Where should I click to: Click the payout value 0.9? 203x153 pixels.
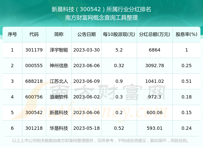click(x=119, y=81)
